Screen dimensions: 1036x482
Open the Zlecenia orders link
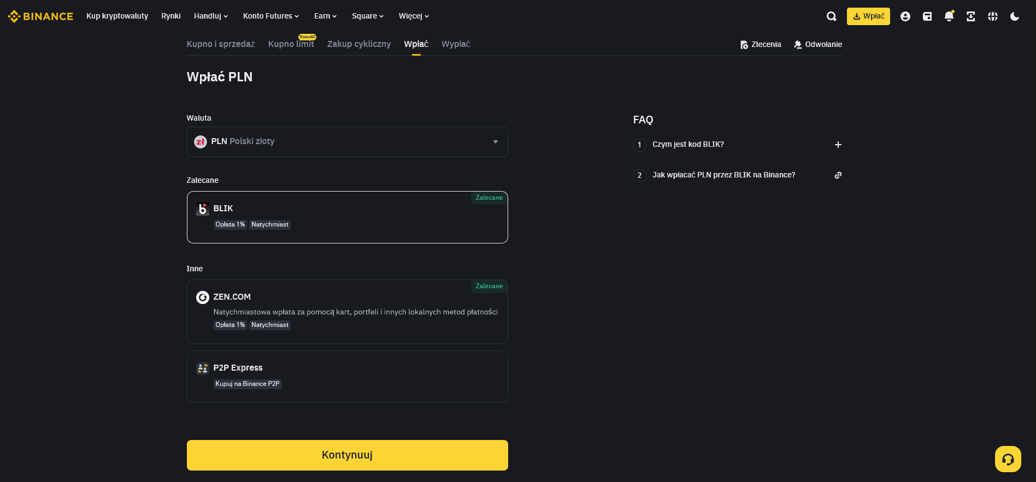click(x=761, y=45)
